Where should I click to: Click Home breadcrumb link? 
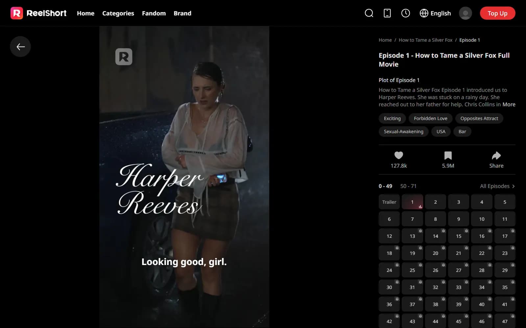point(385,40)
